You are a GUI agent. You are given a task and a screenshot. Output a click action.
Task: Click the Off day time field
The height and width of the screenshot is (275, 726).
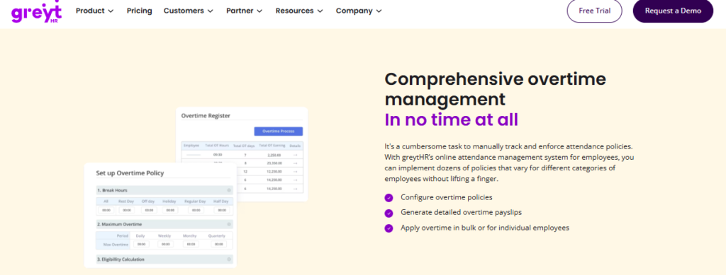pos(149,210)
